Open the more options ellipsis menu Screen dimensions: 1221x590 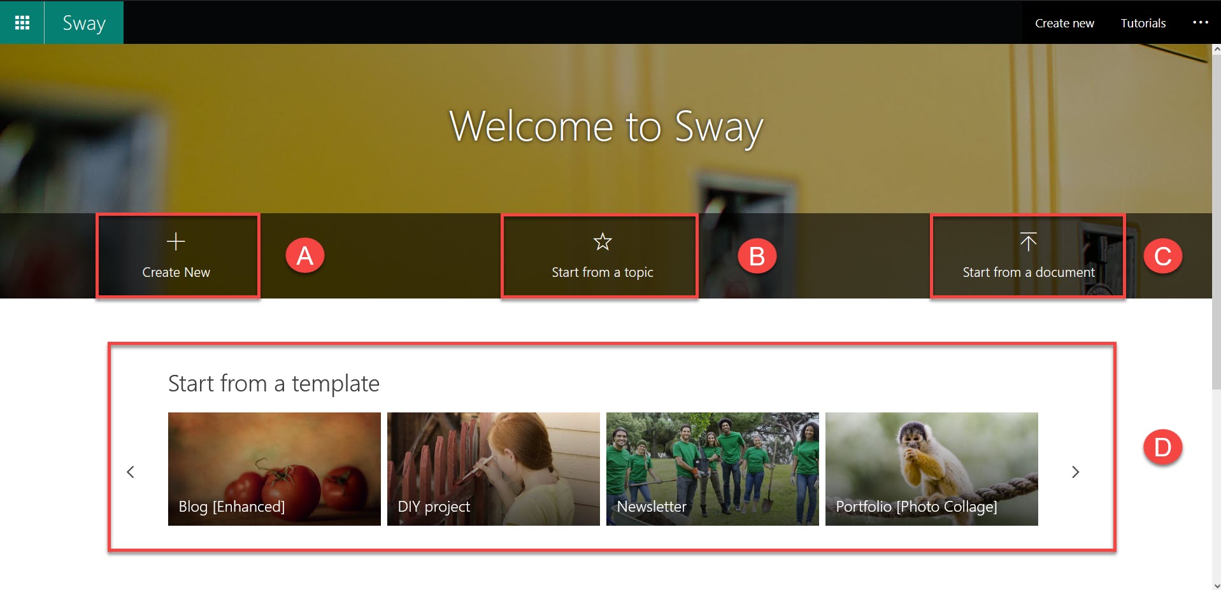(x=1200, y=22)
